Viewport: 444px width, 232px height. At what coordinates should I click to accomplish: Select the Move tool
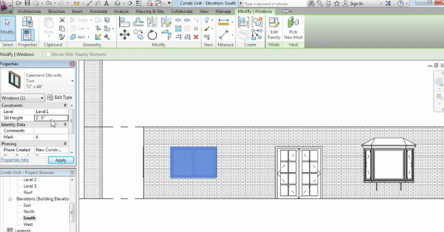[x=124, y=35]
